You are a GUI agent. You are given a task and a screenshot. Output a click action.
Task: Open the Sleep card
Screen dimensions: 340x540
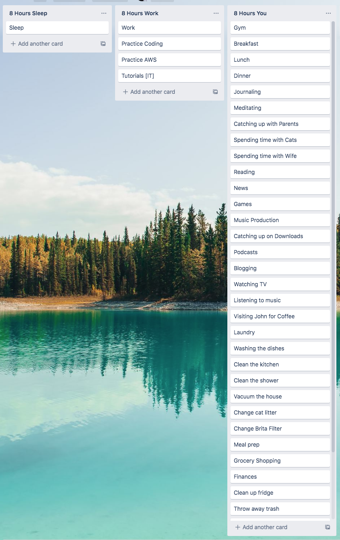pyautogui.click(x=57, y=28)
